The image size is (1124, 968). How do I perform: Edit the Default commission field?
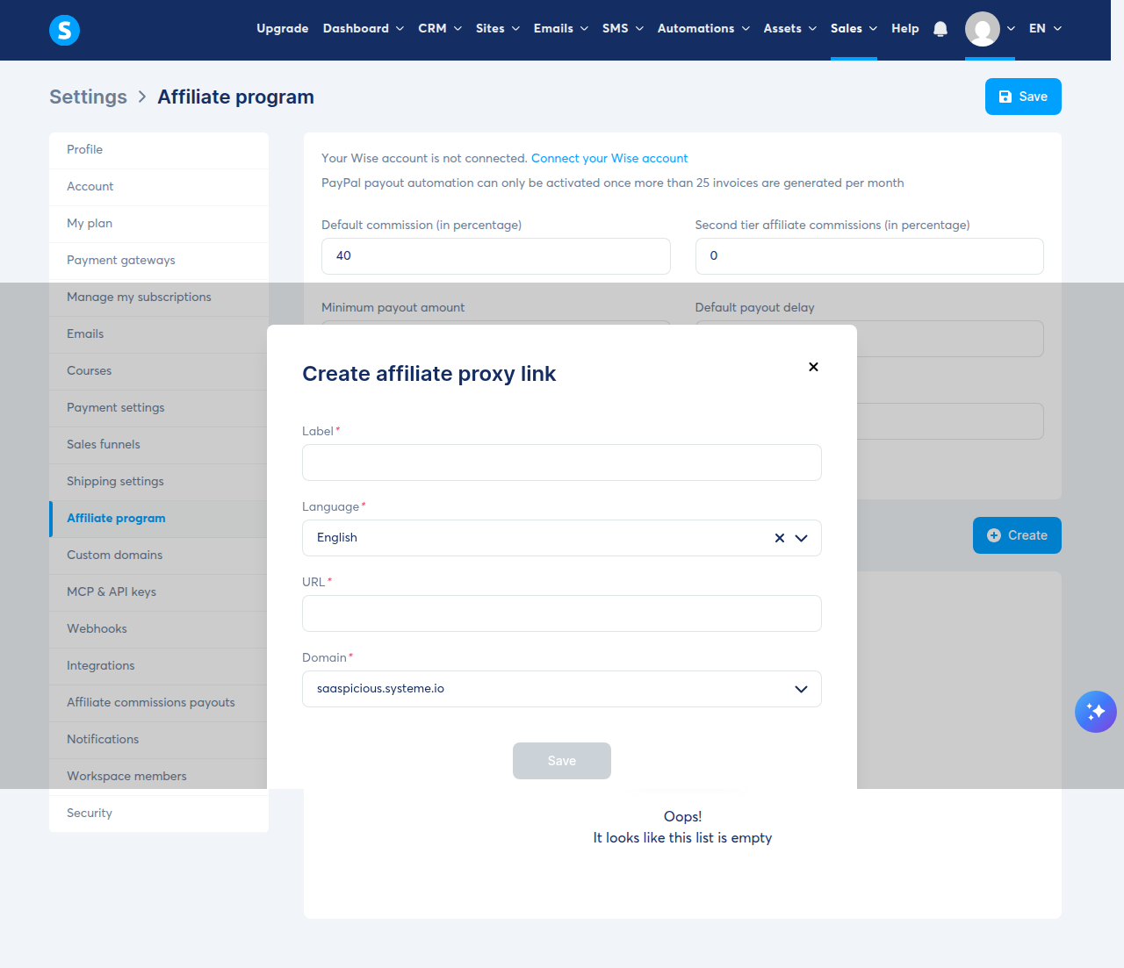point(496,256)
